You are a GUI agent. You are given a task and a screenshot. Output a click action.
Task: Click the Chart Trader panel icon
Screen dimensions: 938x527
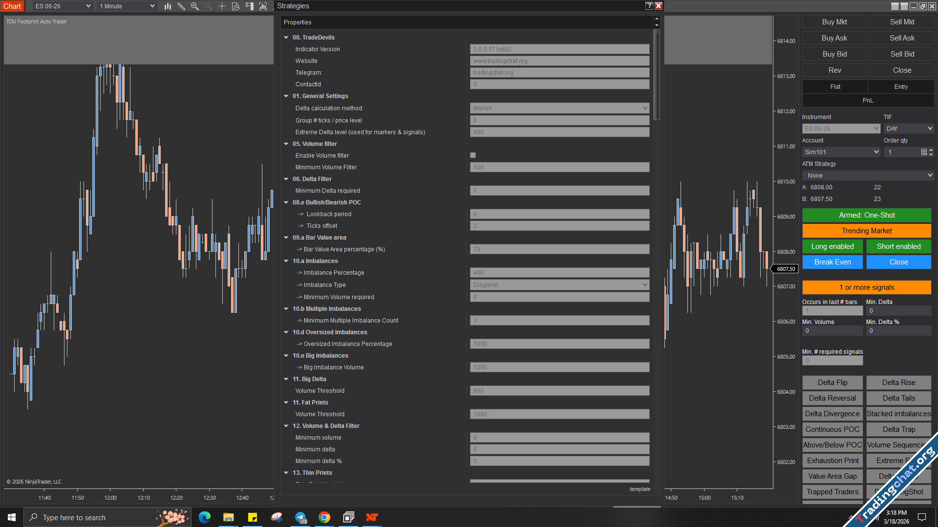tap(250, 6)
